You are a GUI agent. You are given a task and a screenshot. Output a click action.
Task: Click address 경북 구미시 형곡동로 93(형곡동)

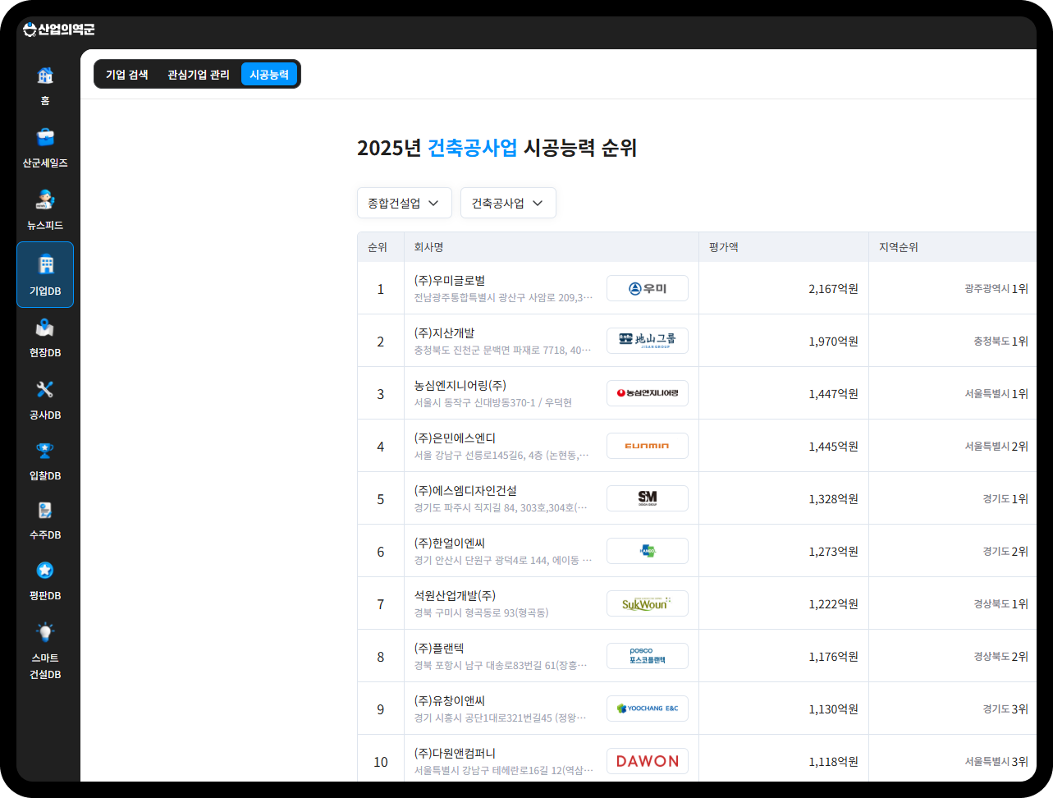click(x=481, y=613)
